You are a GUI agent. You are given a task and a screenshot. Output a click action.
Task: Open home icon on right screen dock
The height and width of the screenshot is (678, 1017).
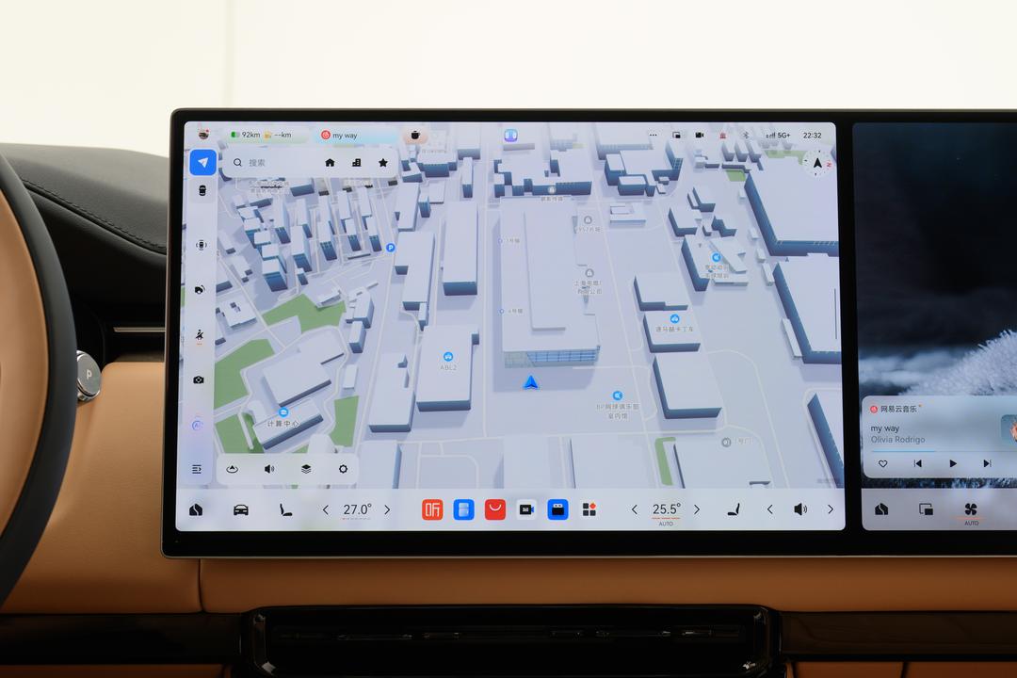pyautogui.click(x=881, y=509)
